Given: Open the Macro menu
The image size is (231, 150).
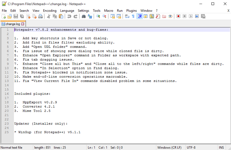Looking at the screenshot, I should click(x=108, y=11).
